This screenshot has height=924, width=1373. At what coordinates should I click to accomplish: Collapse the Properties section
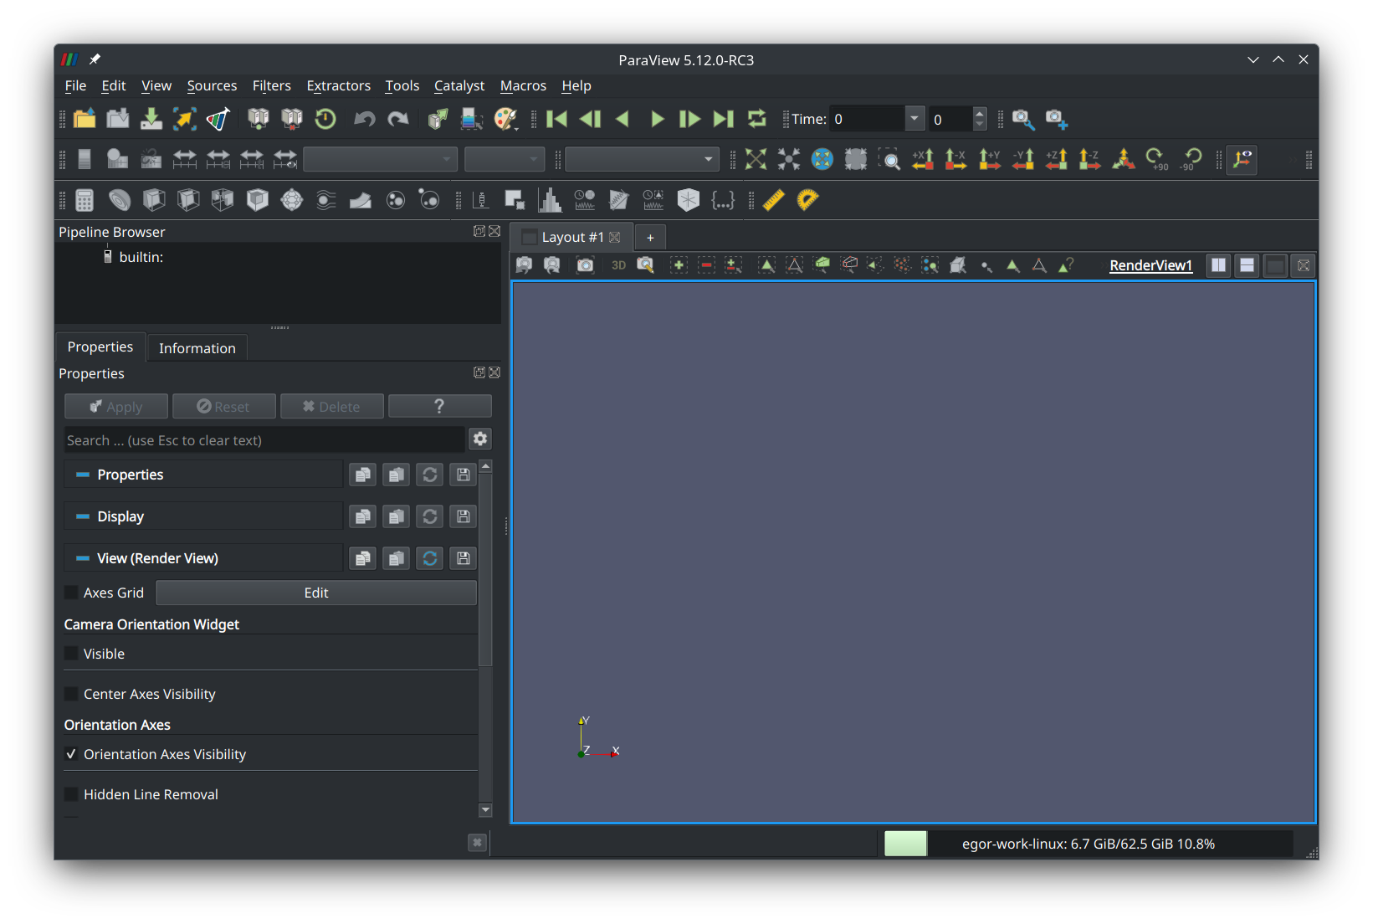83,475
